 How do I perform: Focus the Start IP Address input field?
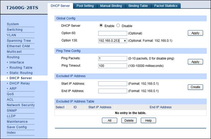pos(113,84)
